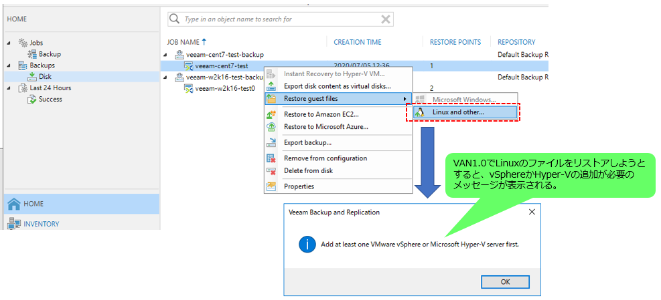Open the Restore guest files submenu arrow

tap(405, 99)
